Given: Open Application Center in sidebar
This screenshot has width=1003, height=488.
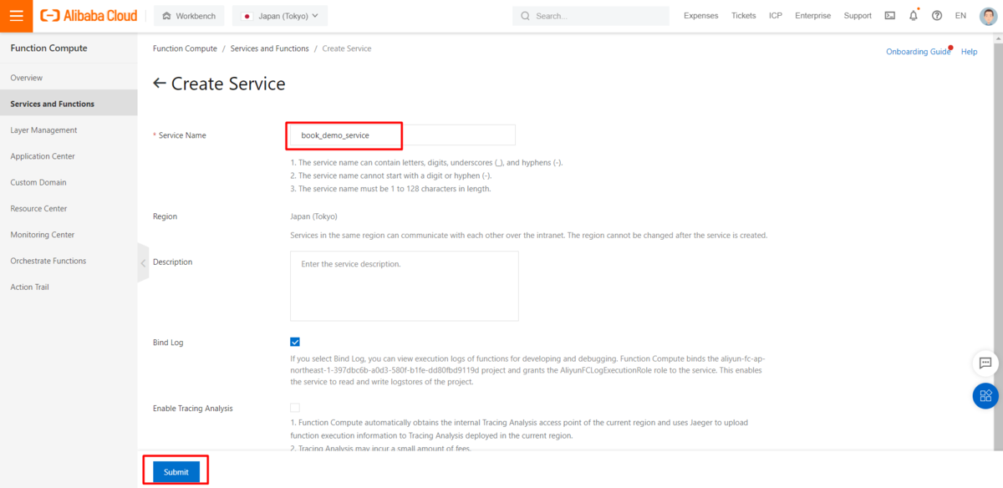Looking at the screenshot, I should coord(69,156).
